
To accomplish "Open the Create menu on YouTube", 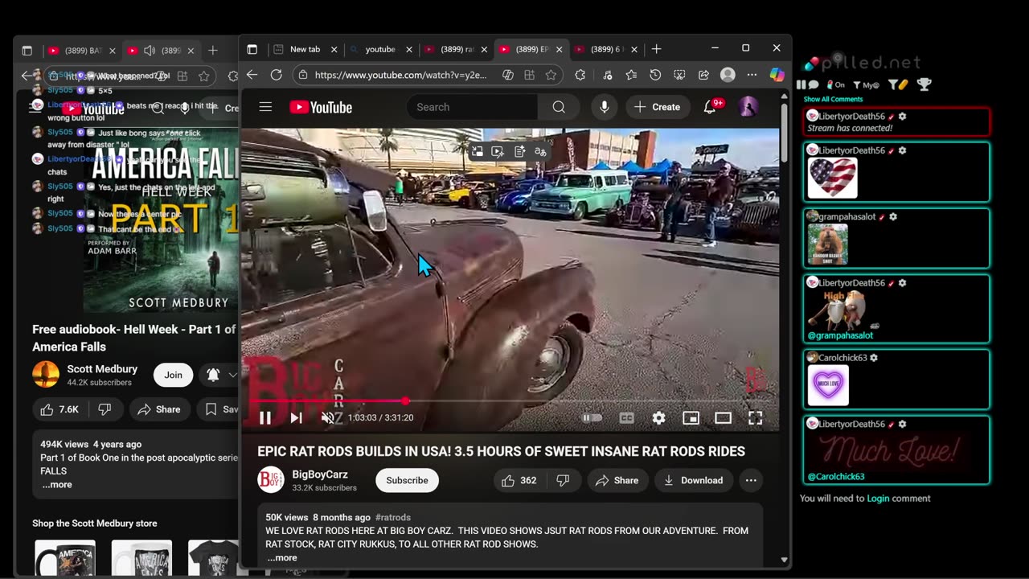I will click(x=658, y=107).
